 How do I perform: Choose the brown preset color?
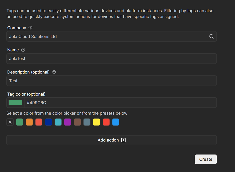77,122
